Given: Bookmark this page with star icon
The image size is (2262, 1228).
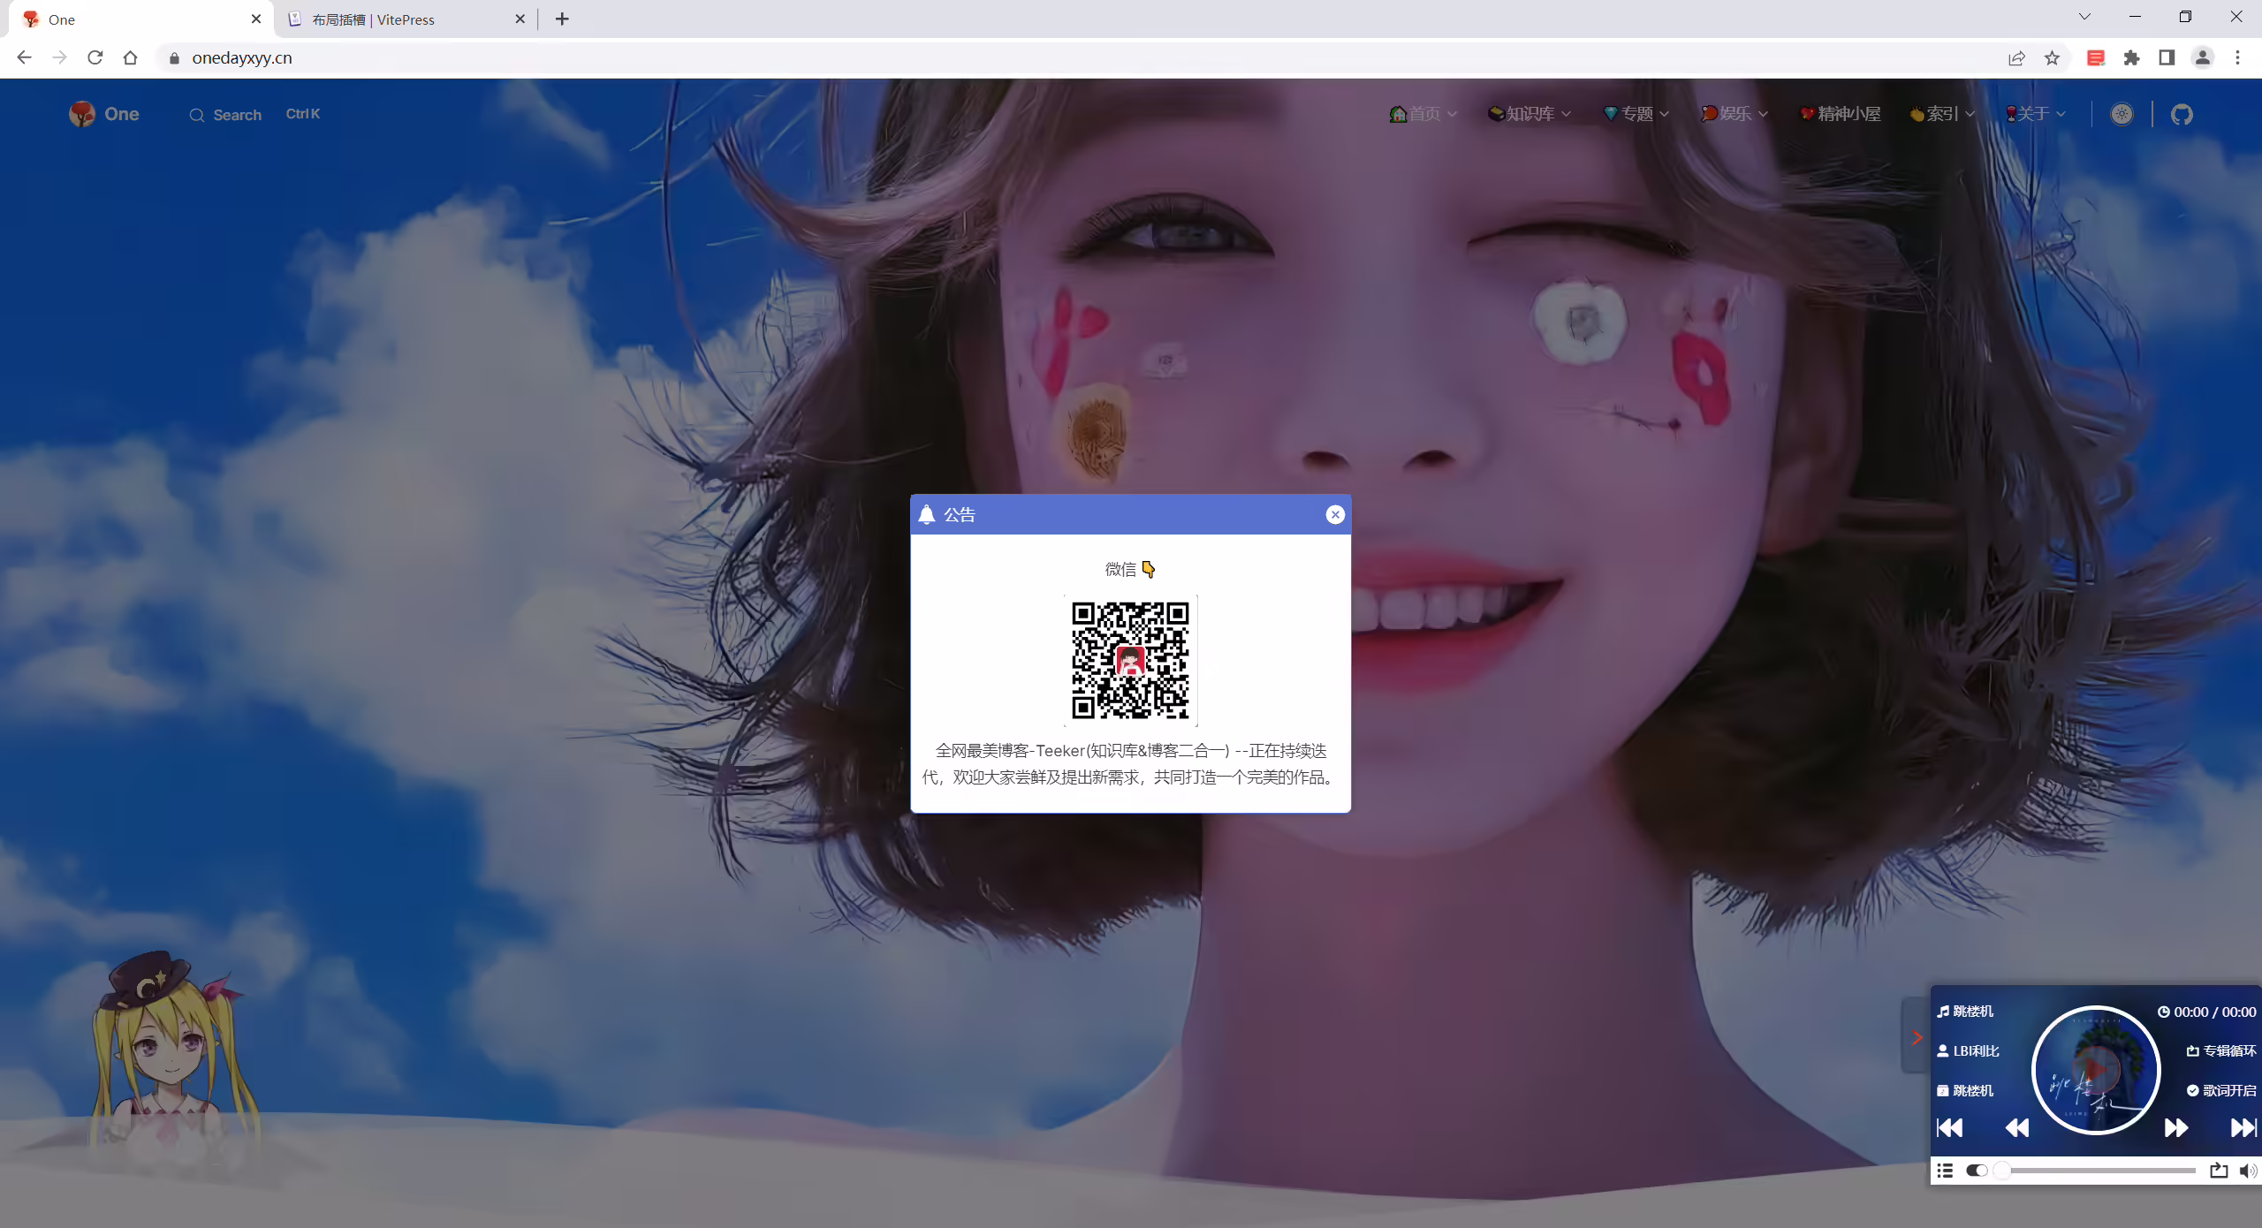Looking at the screenshot, I should coord(2052,58).
